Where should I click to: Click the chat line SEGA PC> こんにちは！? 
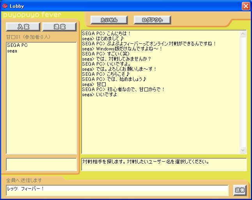(x=106, y=34)
